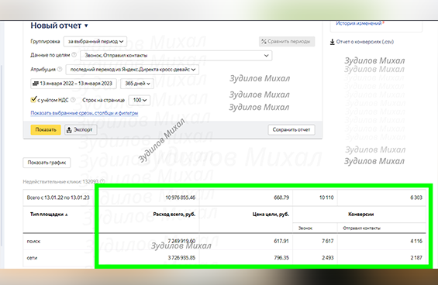Click the сети contacts value 2 187
The image size is (438, 285).
pos(416,258)
